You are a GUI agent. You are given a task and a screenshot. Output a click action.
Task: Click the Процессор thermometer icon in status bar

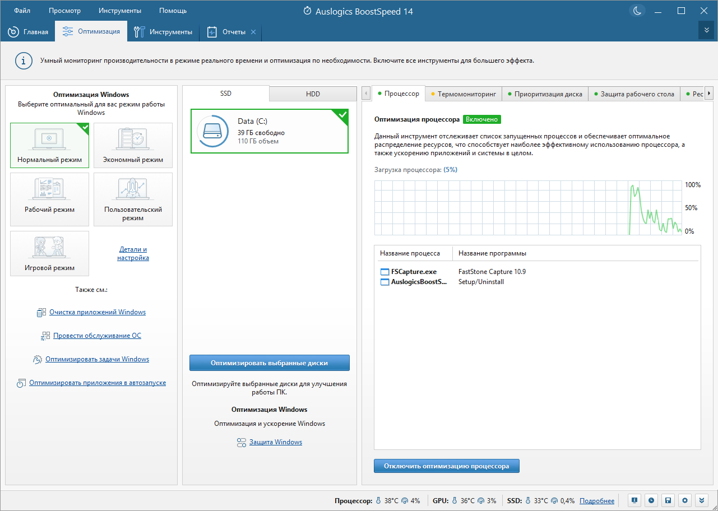tap(378, 501)
